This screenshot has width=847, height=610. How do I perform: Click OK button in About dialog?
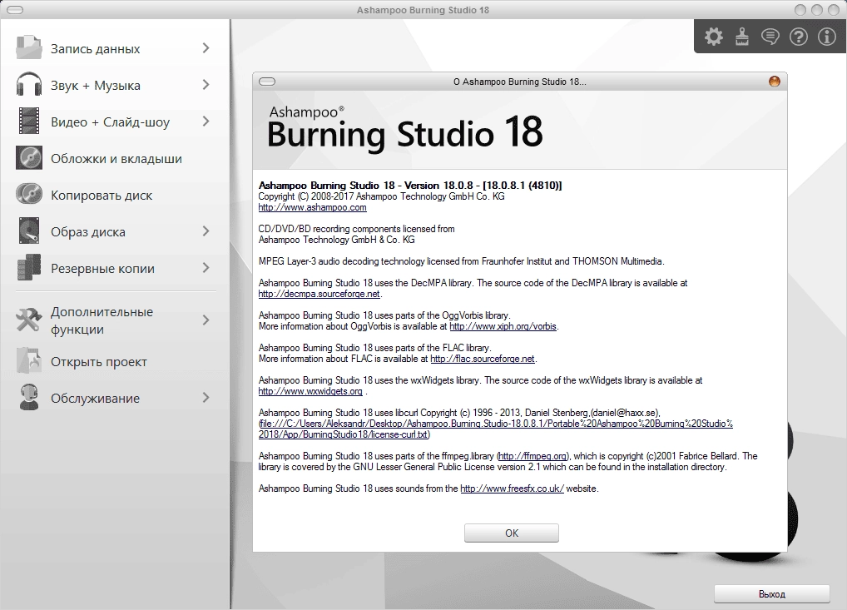pos(512,533)
